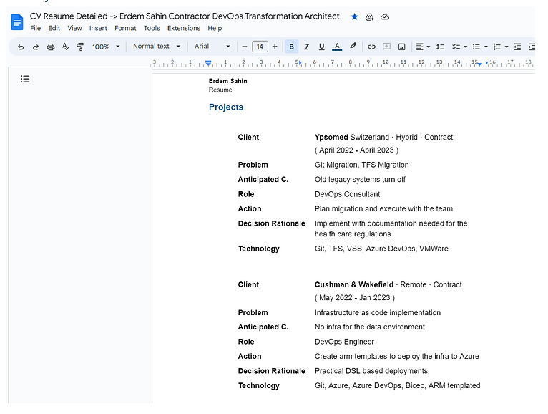Screen dimensions: 548x414
Task: Click the Insert link icon
Action: point(371,47)
